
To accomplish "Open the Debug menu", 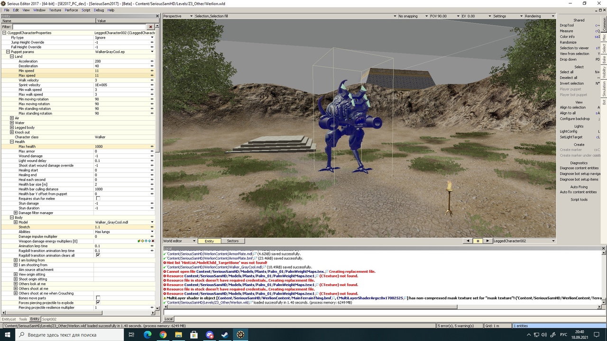I will [99, 10].
